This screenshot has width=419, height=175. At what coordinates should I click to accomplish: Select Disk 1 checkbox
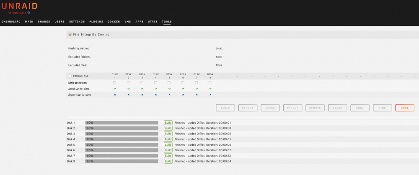pyautogui.click(x=114, y=83)
